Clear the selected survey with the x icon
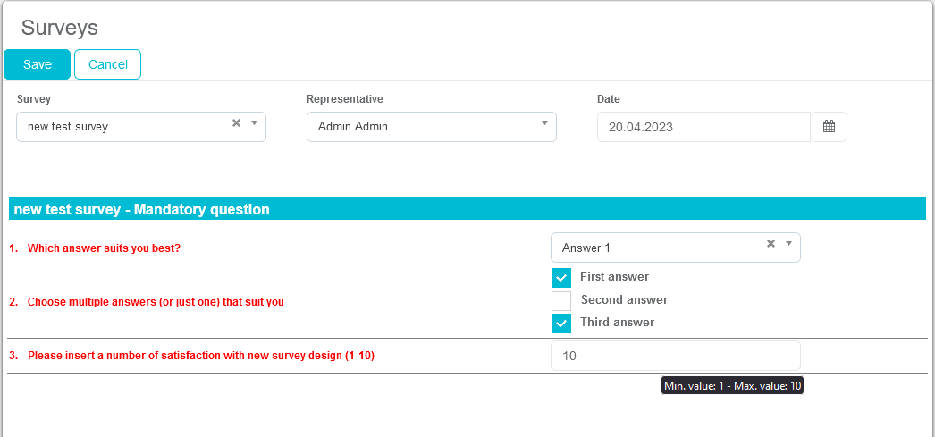Screen dimensions: 935x437 click(236, 123)
